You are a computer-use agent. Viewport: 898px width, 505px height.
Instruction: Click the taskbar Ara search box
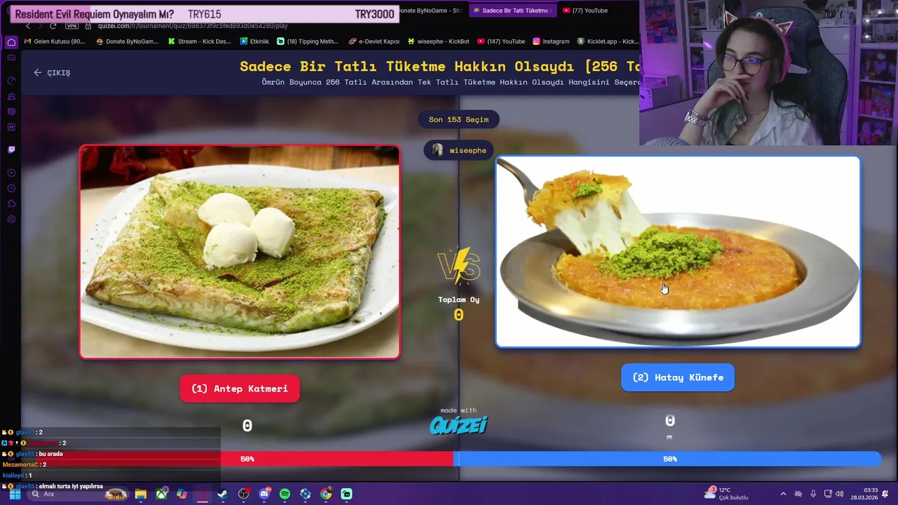click(79, 494)
